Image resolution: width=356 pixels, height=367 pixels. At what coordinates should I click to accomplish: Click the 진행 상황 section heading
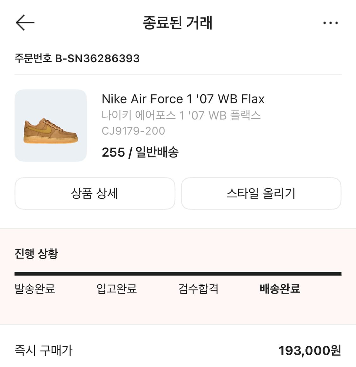[x=36, y=253]
